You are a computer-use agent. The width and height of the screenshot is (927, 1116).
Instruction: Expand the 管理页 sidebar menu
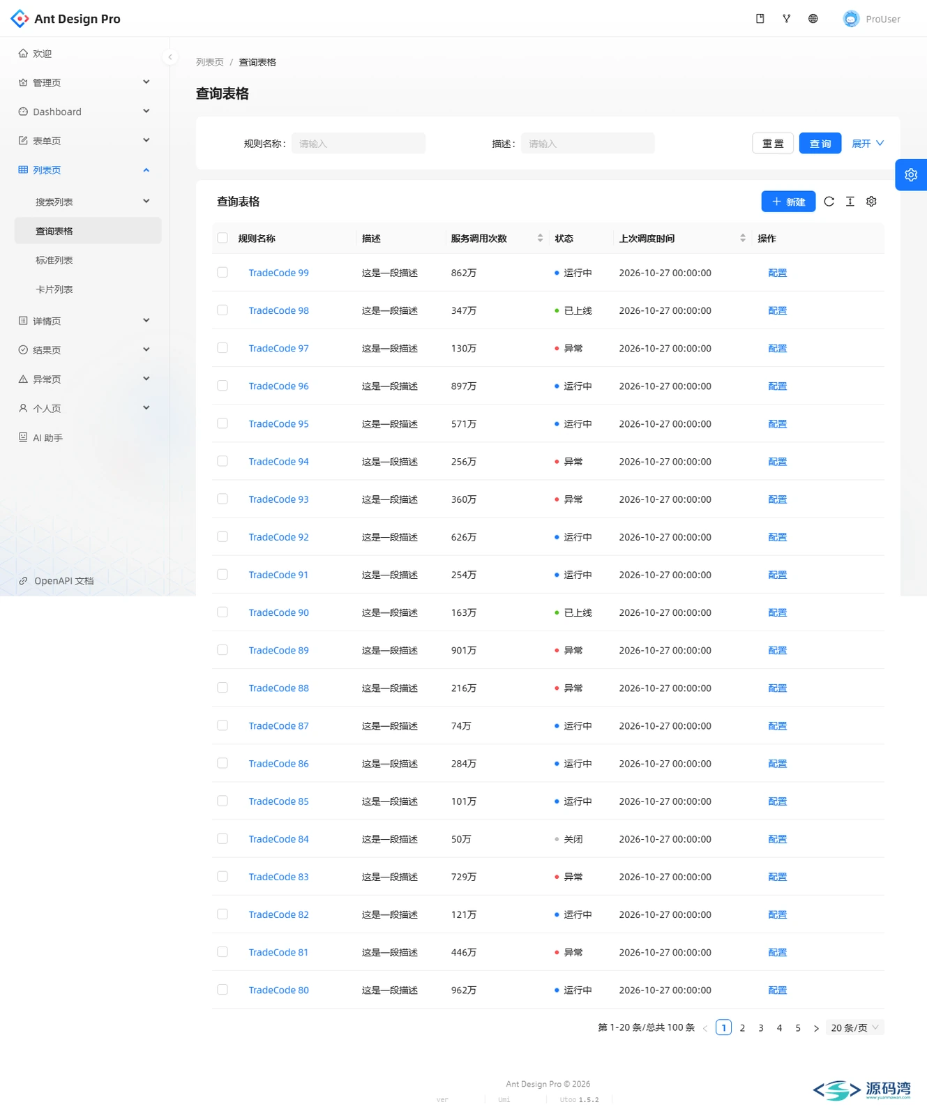tap(88, 82)
